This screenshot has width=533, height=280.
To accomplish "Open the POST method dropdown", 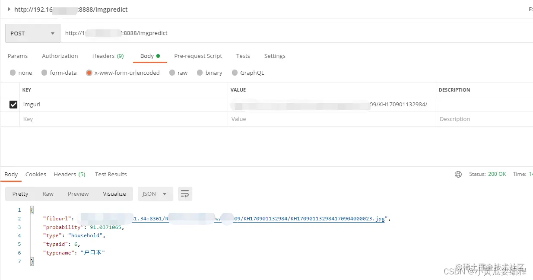I will point(32,33).
